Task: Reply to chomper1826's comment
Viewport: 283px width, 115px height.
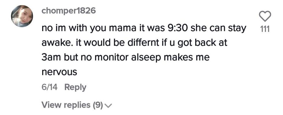Action: point(75,87)
